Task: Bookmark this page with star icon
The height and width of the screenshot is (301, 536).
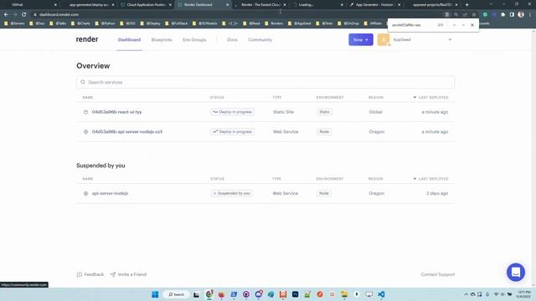Action: pos(474,15)
